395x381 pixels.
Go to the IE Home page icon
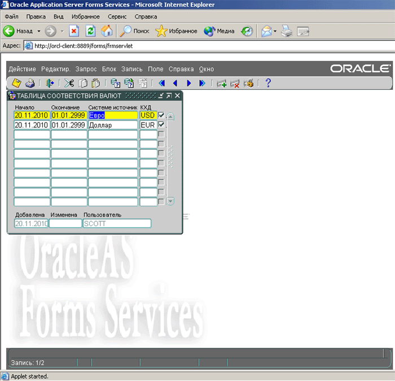pos(107,31)
